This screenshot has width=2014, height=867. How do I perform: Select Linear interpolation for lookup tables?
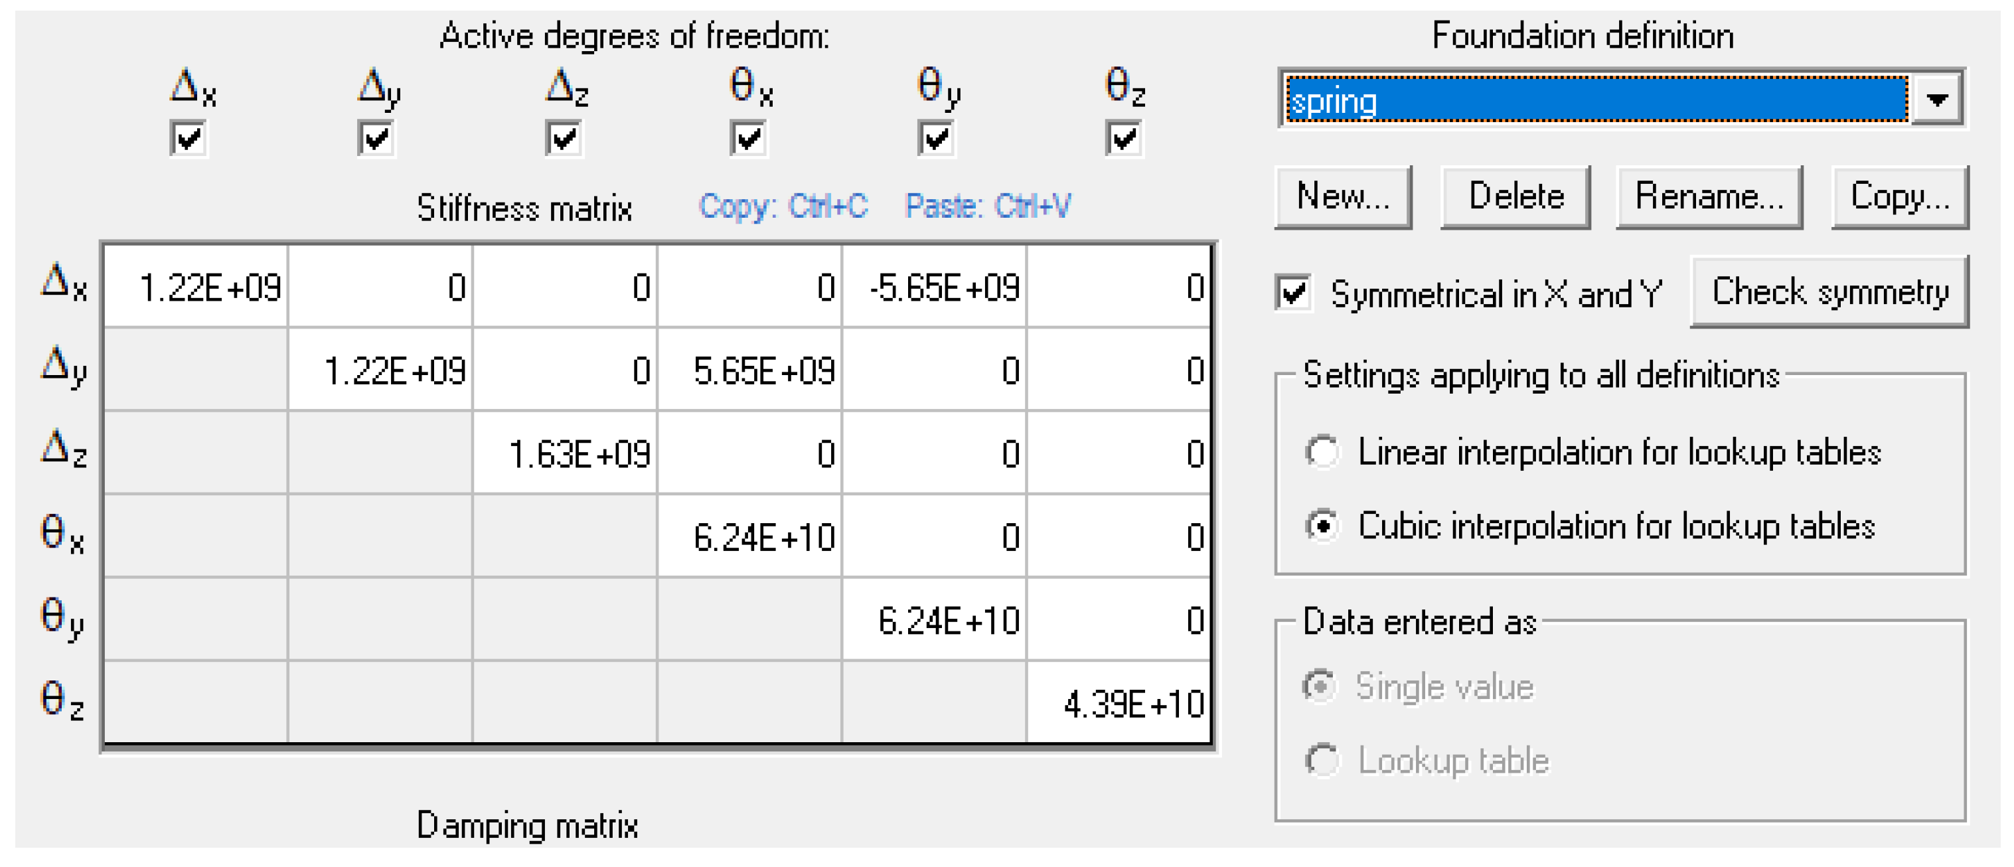tap(1322, 452)
